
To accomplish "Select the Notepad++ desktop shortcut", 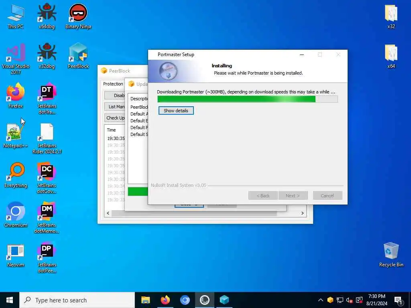I will pyautogui.click(x=16, y=136).
